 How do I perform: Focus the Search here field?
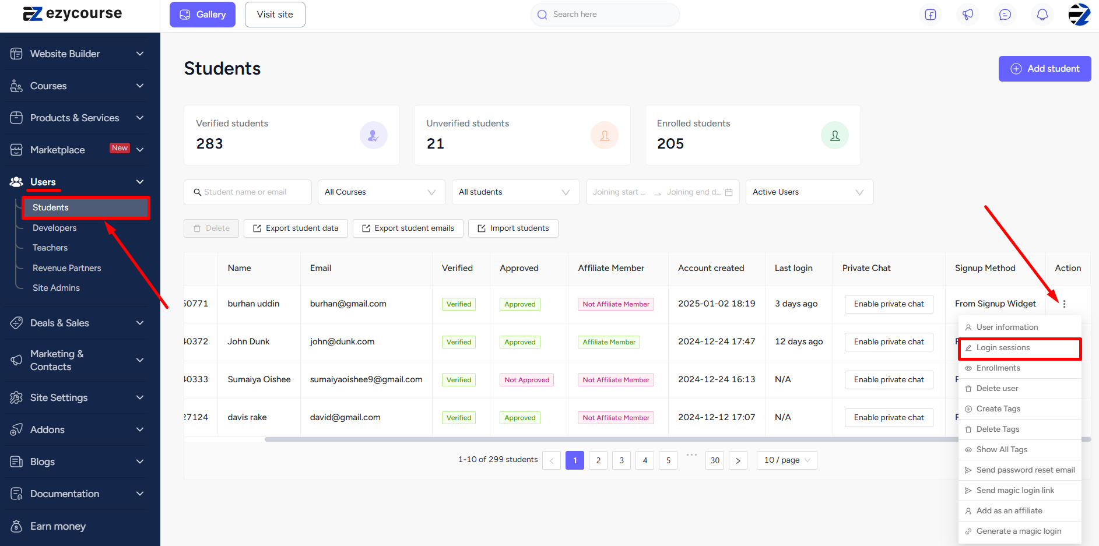tap(605, 15)
